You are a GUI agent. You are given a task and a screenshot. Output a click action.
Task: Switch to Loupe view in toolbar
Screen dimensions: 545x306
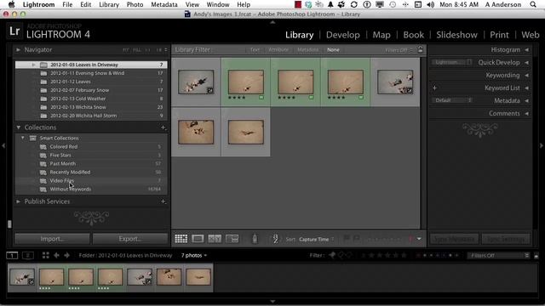[198, 239]
